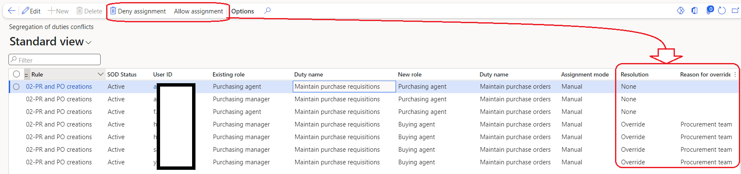
Task: Open the Power Apps diamond icon
Action: [680, 11]
